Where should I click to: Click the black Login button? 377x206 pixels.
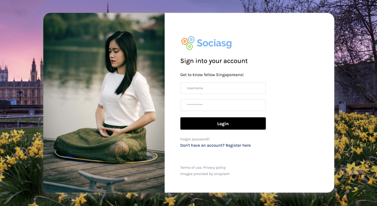pos(223,123)
